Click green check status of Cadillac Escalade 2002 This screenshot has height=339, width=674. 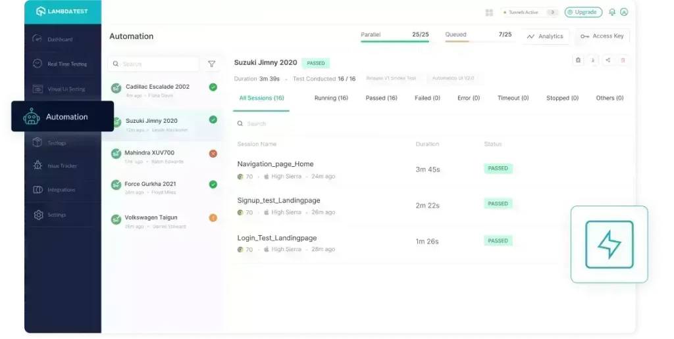coord(213,87)
